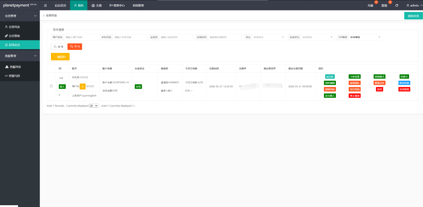Screen dimensions: 423x207
Task: Open the VIP等级 dropdown
Action: [366, 37]
